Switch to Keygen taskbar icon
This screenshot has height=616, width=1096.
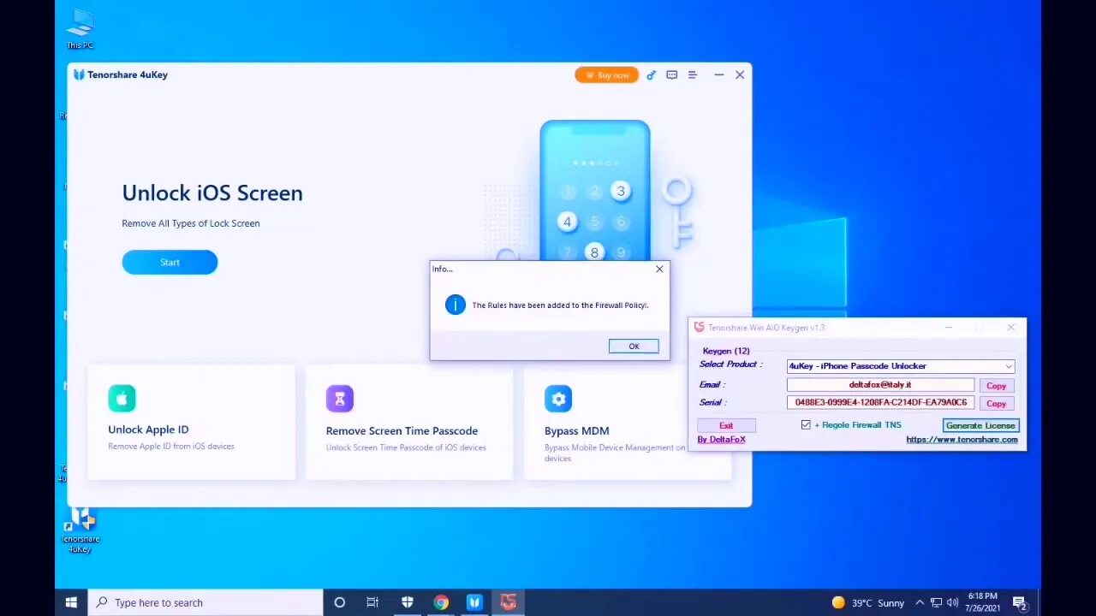[509, 602]
